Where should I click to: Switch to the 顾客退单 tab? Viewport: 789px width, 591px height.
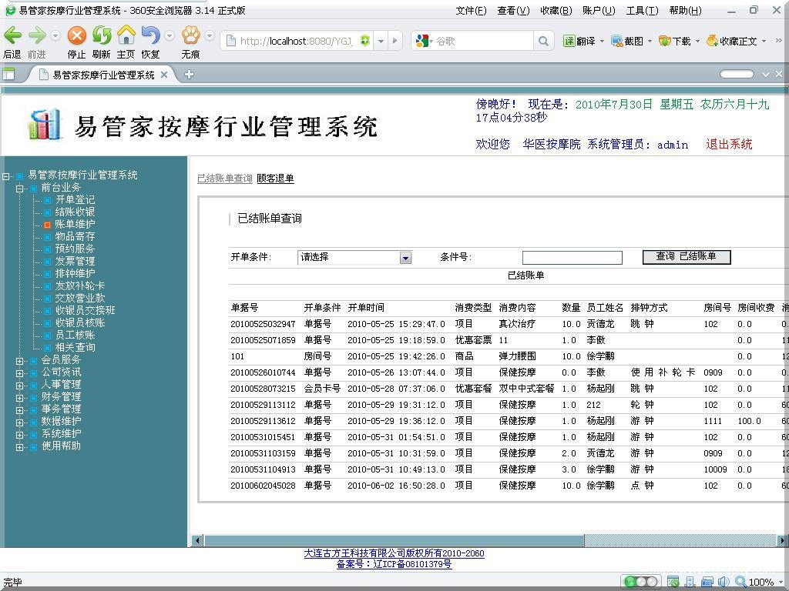pos(275,179)
